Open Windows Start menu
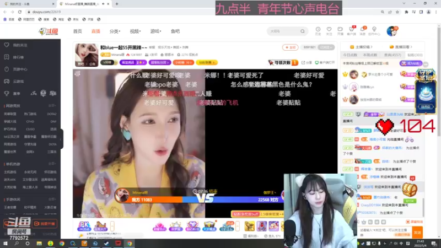 [x=6, y=244]
